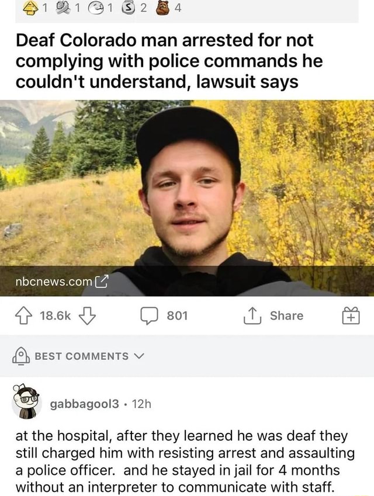This screenshot has height=496, width=374.
Task: Open the external link icon next to nbcnews.com
Action: 102,281
